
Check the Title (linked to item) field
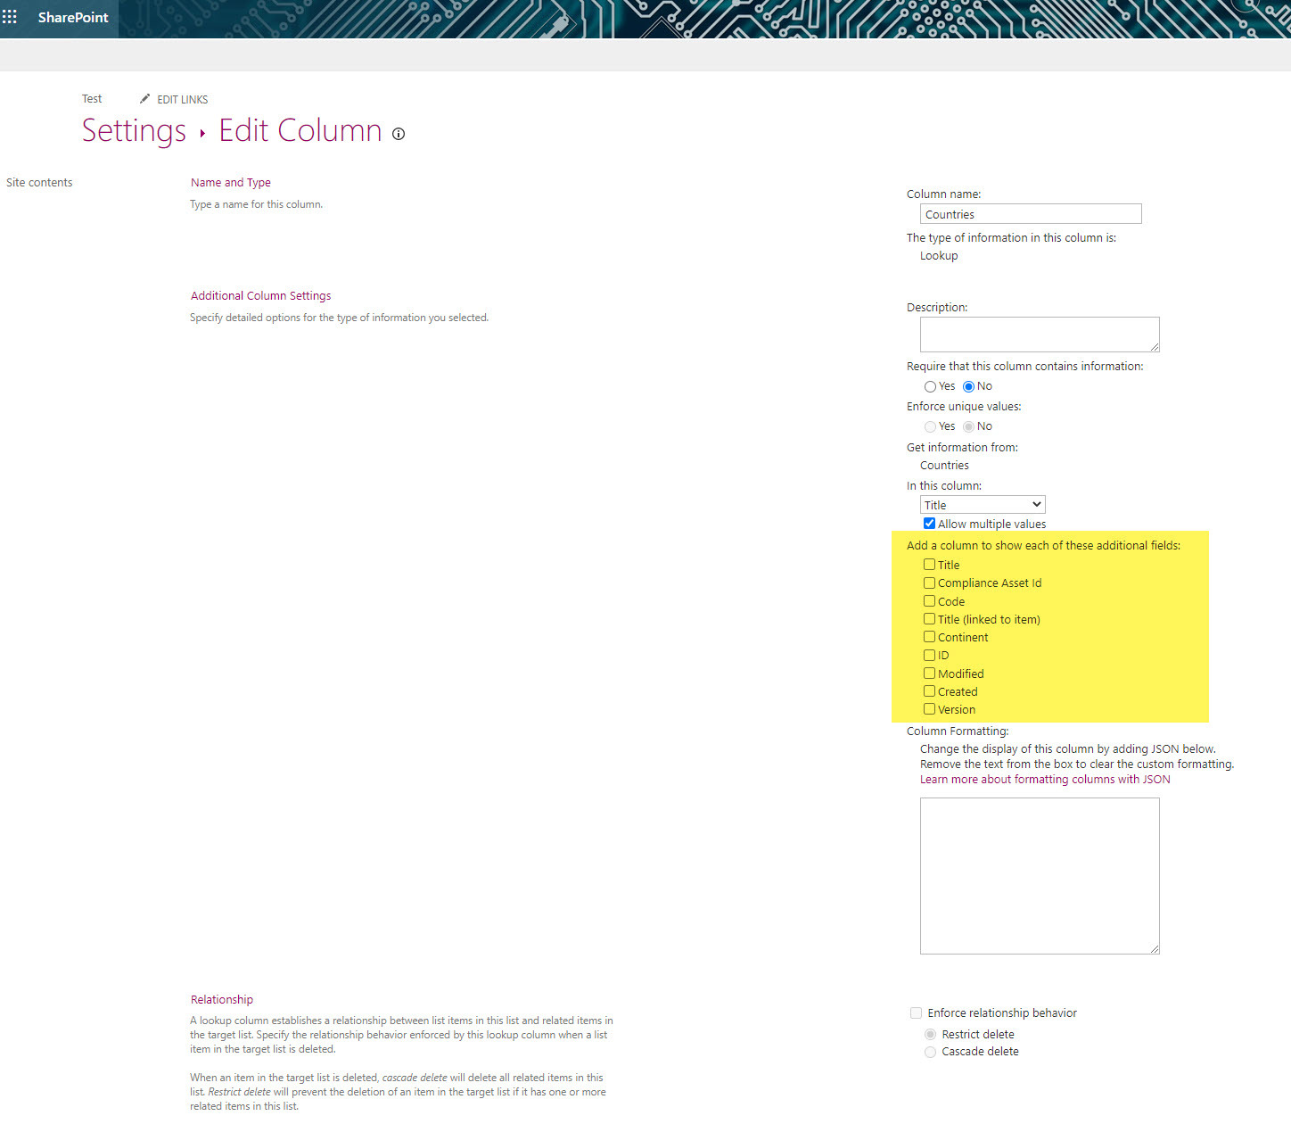pyautogui.click(x=929, y=619)
